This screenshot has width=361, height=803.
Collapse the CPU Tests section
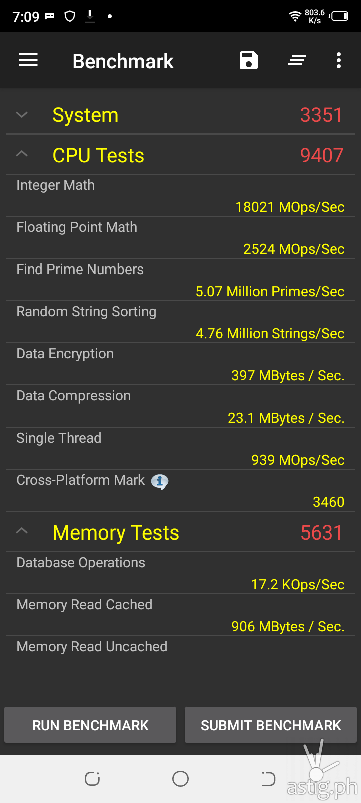click(22, 154)
